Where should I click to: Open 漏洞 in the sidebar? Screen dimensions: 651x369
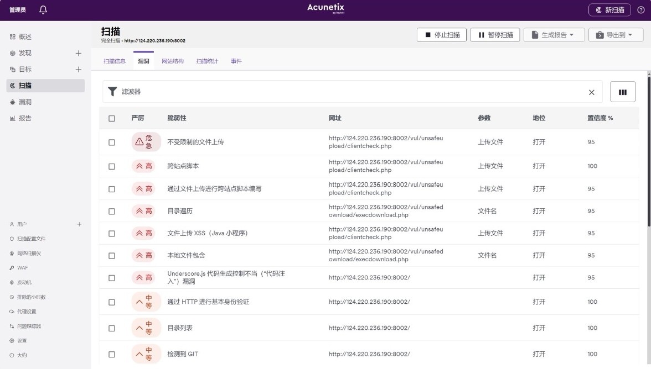coord(25,102)
